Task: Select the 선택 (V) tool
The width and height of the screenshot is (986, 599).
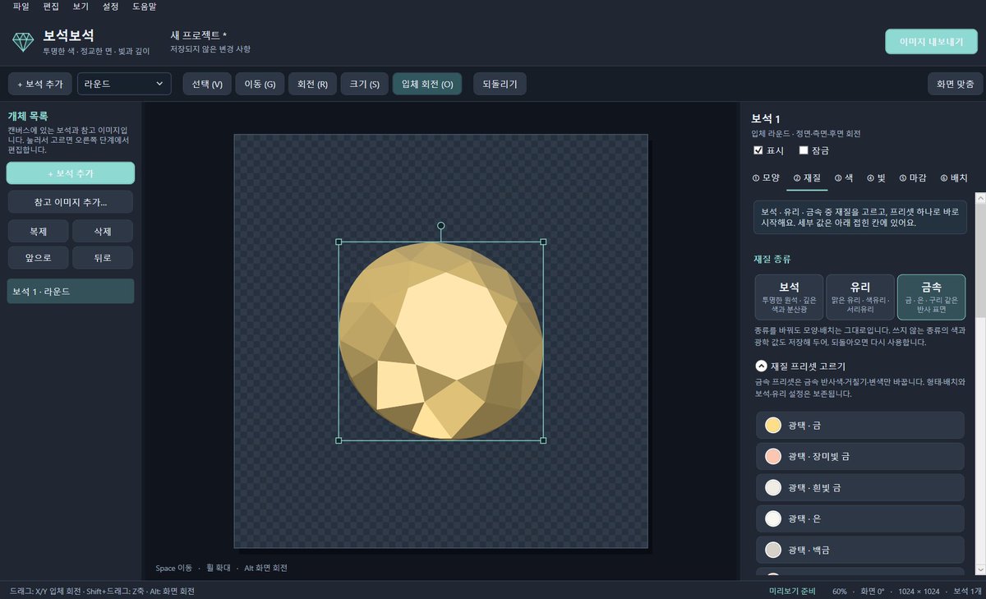Action: coord(207,84)
